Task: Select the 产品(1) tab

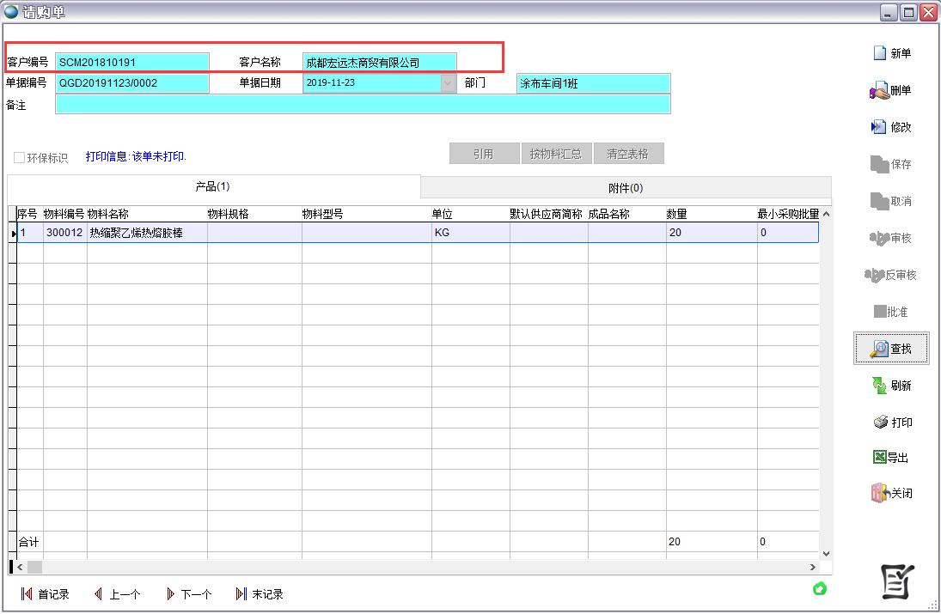Action: tap(213, 186)
